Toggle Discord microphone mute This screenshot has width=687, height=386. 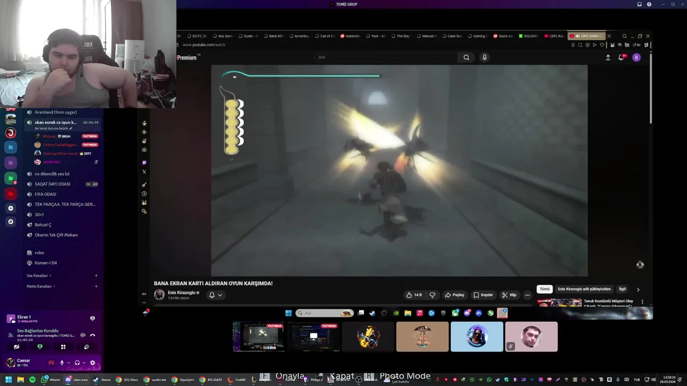pos(62,363)
